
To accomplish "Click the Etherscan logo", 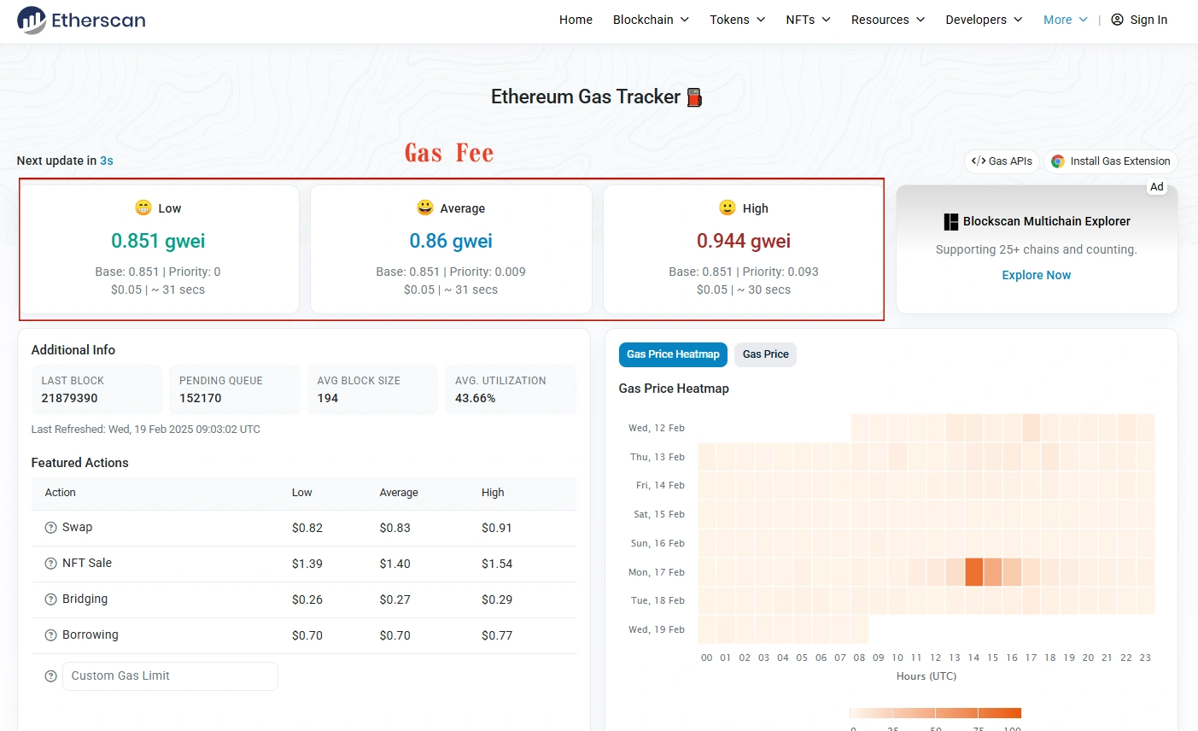I will tap(81, 20).
